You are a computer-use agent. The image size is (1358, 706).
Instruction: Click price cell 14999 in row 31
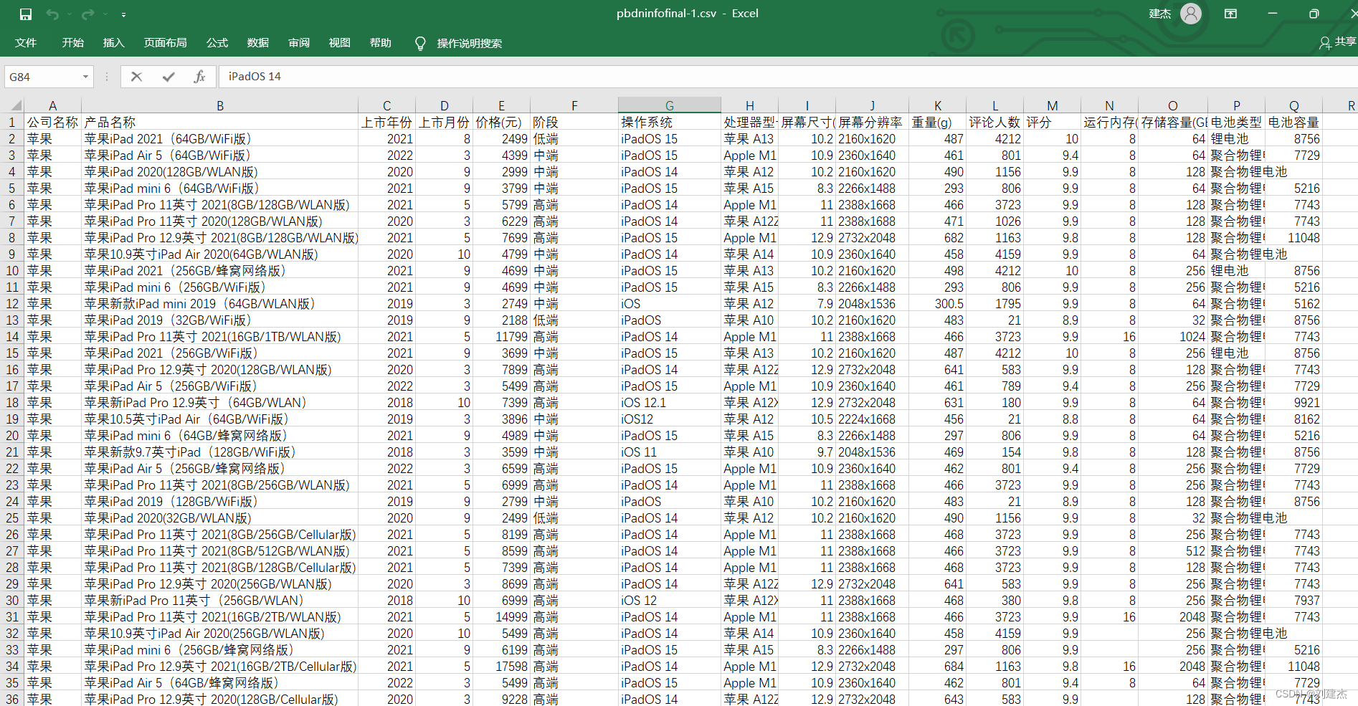point(502,617)
